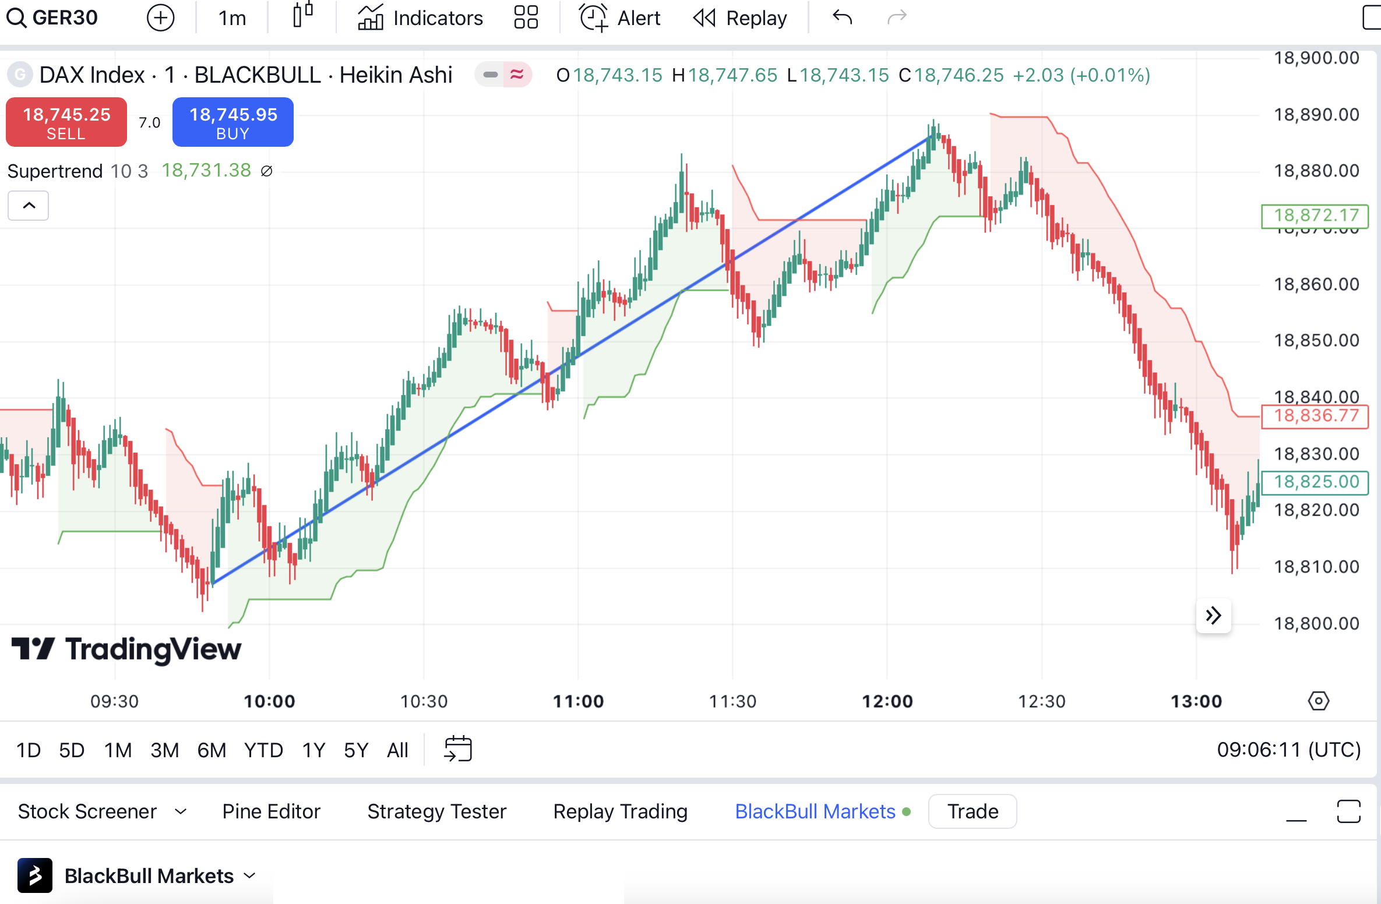Open the Replay Trading tab

click(x=621, y=811)
